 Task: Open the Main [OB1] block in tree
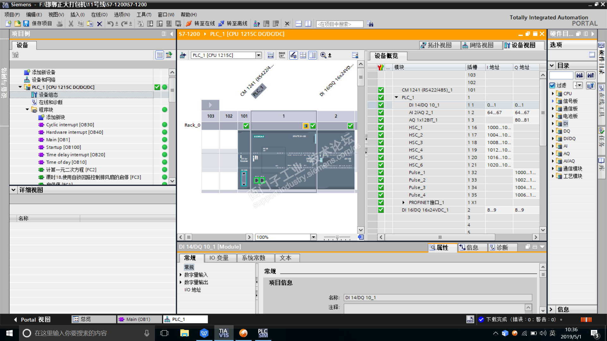pos(58,140)
